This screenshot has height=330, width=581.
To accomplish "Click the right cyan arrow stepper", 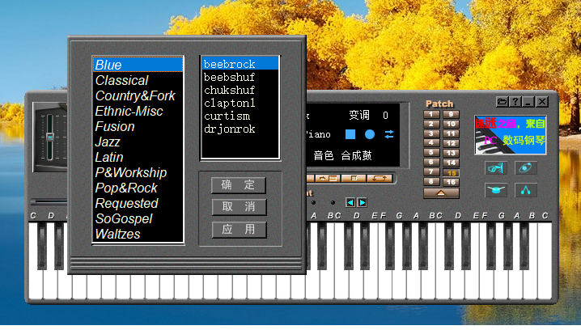I will (362, 202).
